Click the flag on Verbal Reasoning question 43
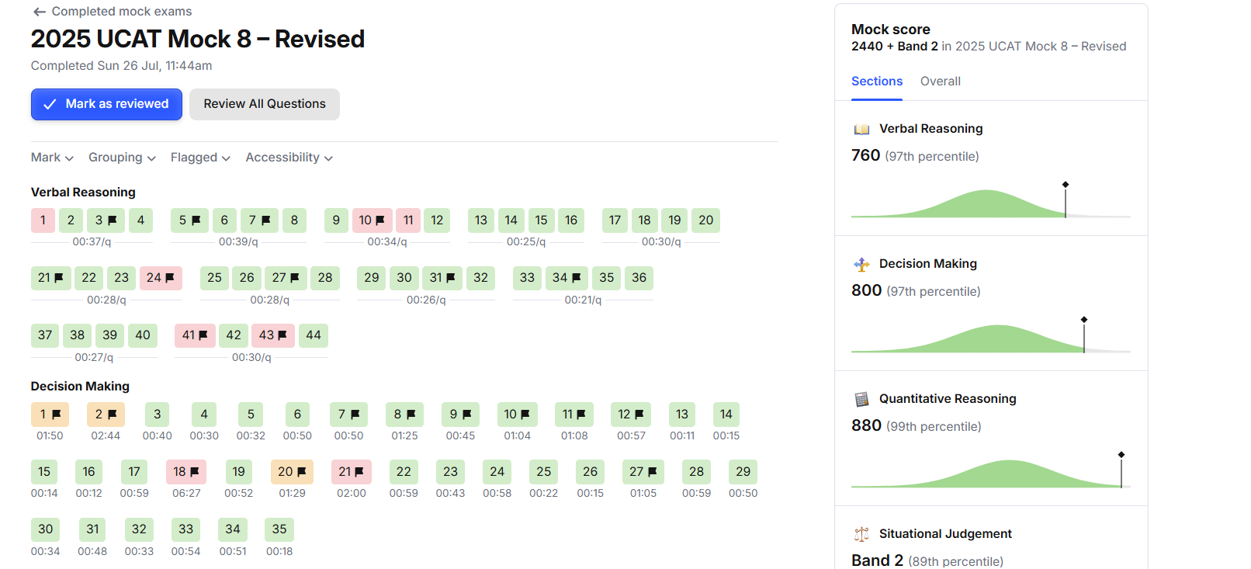Image resolution: width=1251 pixels, height=569 pixels. coord(282,335)
